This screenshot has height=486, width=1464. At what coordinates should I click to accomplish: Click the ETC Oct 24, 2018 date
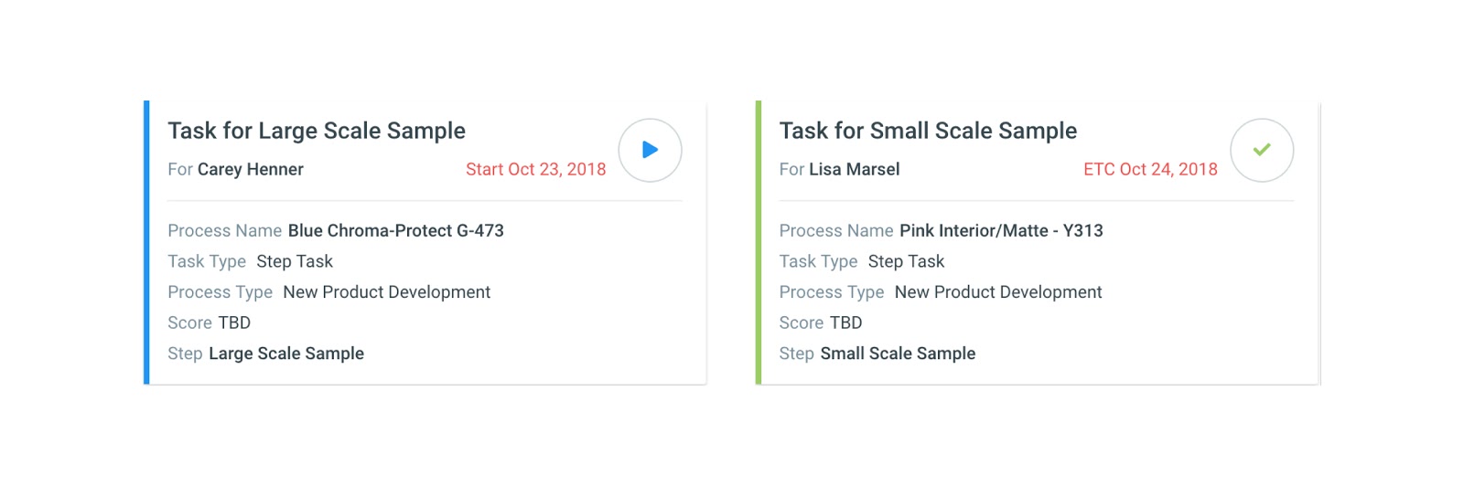tap(1150, 169)
